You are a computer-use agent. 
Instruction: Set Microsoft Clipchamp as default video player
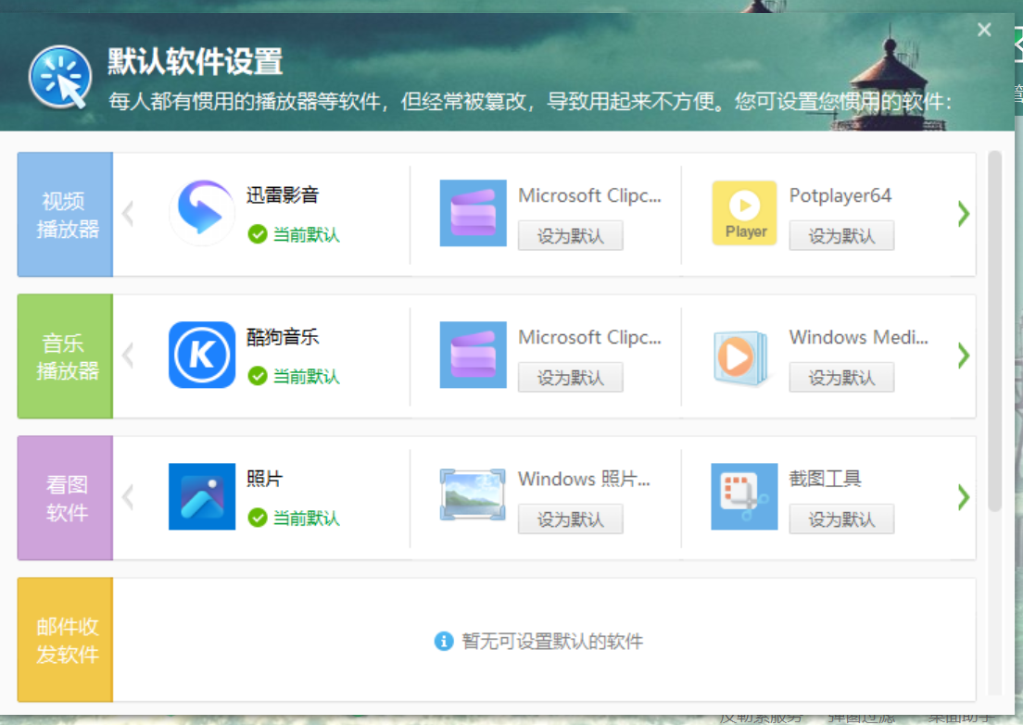[570, 236]
